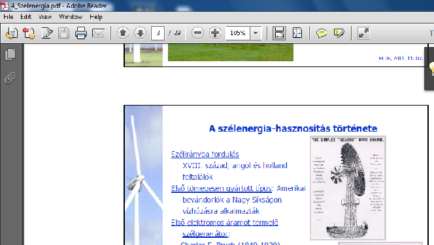Screen dimensions: 434x245
Task: Click the create PDF toolbar icon
Action: point(29,33)
